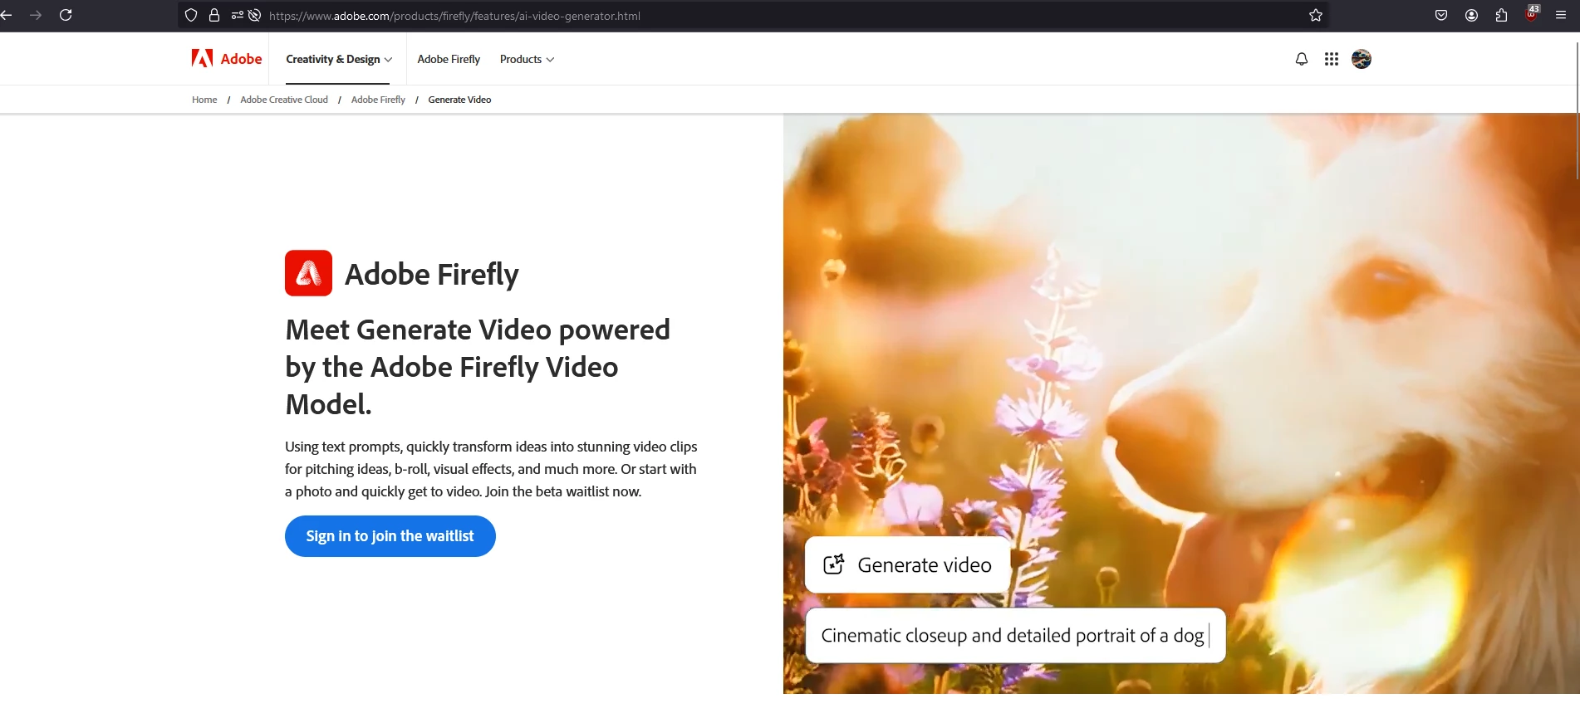Open the Adobe Firefly nav item

point(449,59)
